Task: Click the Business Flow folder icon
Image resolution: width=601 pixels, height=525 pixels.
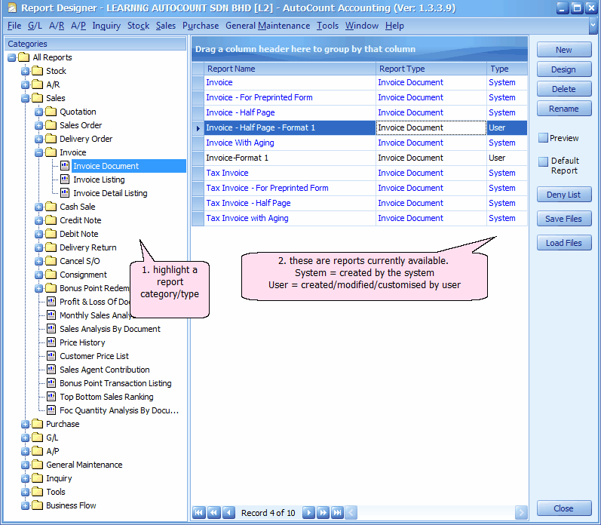Action: pyautogui.click(x=38, y=505)
